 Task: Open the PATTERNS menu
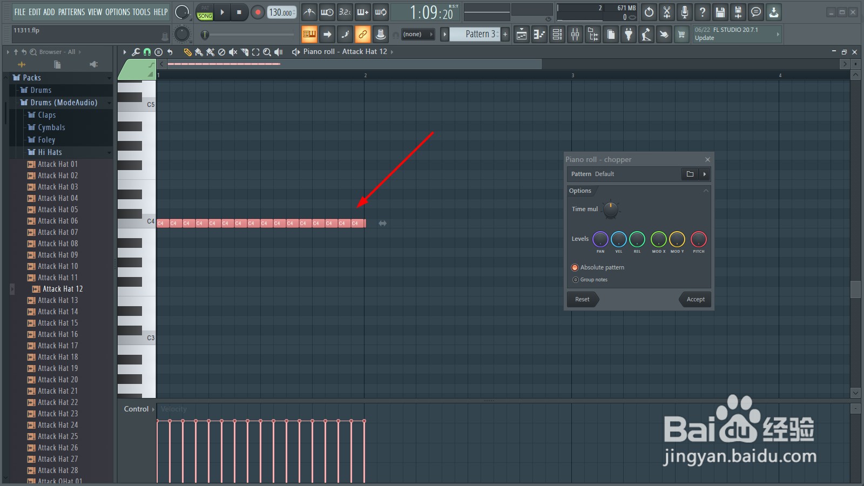[71, 12]
